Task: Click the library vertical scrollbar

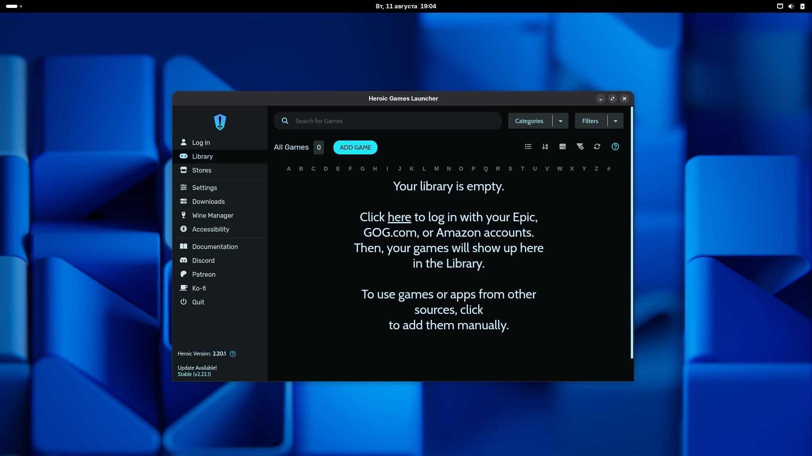Action: [x=632, y=233]
